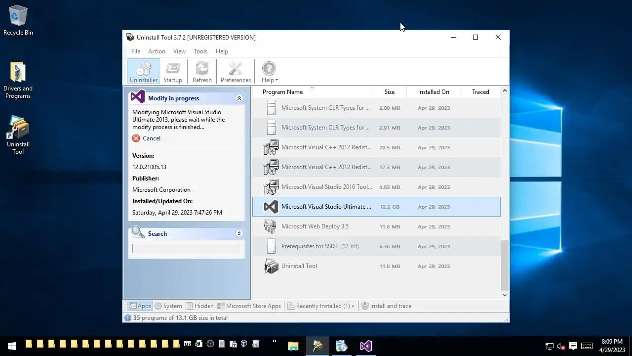
Task: Select Visual C++ 2012 Redist 17.3 MB entry
Action: coord(376,167)
